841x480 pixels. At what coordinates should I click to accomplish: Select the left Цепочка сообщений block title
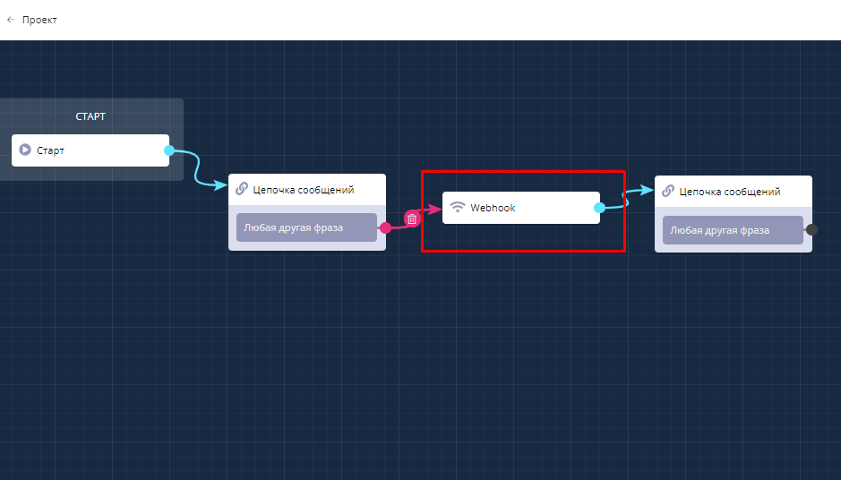click(x=304, y=190)
